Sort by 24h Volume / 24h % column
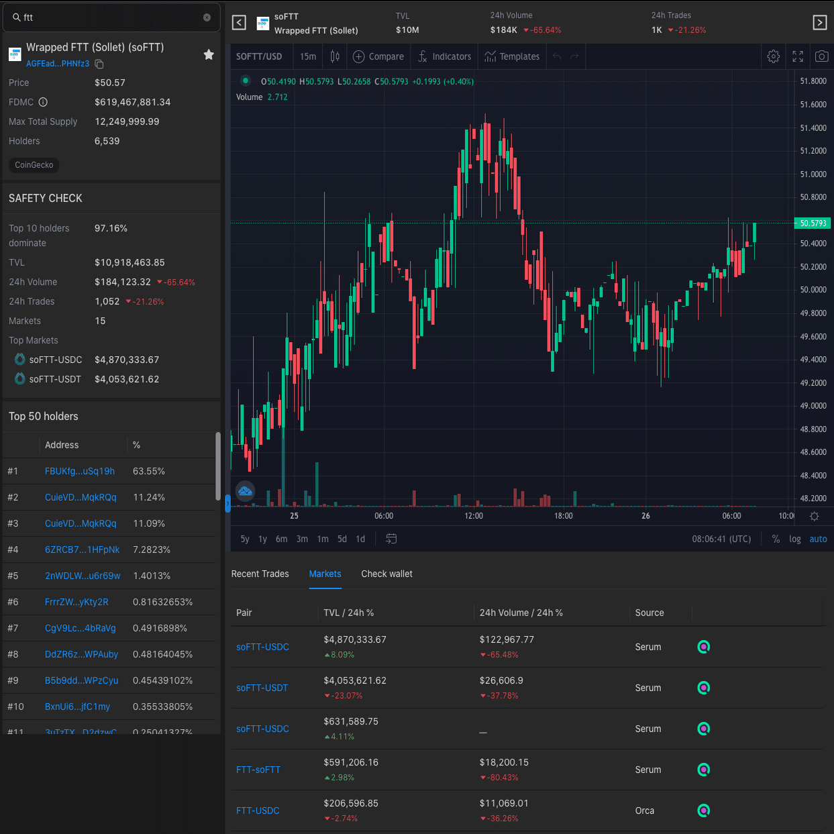This screenshot has width=834, height=834. click(x=521, y=613)
